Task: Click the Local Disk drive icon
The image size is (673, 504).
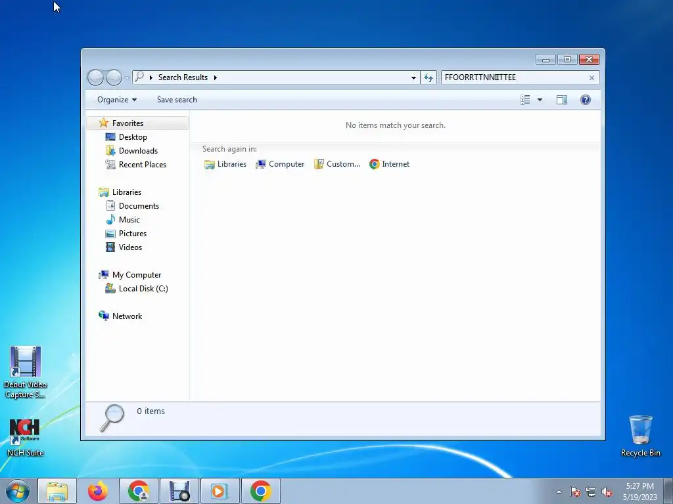Action: coord(110,289)
